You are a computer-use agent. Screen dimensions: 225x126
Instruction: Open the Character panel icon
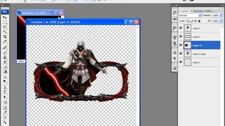pos(174,53)
